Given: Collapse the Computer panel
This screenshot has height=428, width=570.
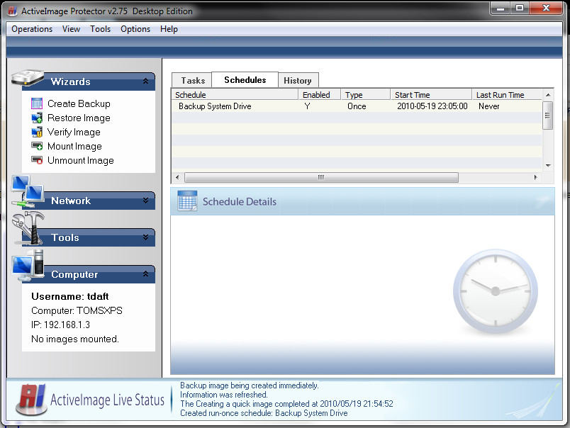Looking at the screenshot, I should coord(145,274).
